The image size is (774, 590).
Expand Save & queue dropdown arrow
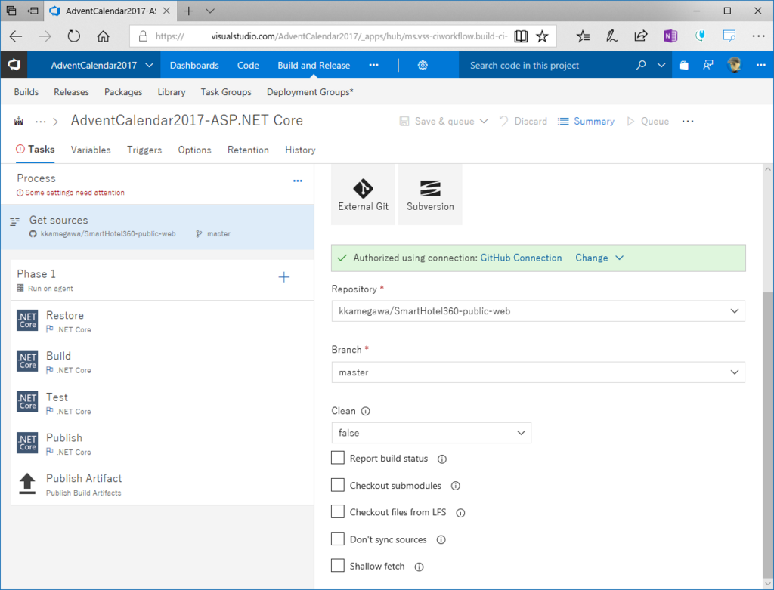pos(484,122)
